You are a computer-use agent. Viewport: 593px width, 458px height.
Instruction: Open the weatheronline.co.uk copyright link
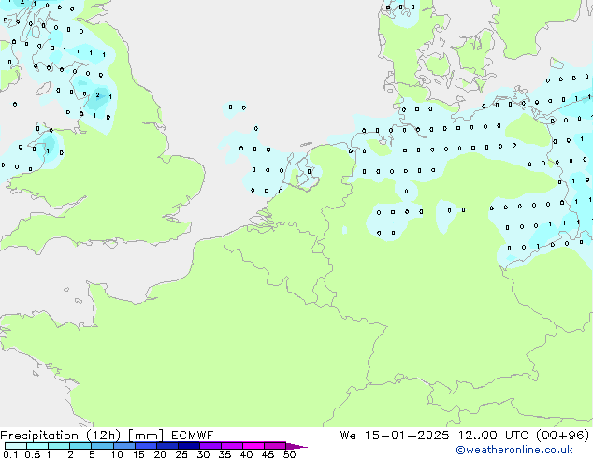click(x=514, y=450)
